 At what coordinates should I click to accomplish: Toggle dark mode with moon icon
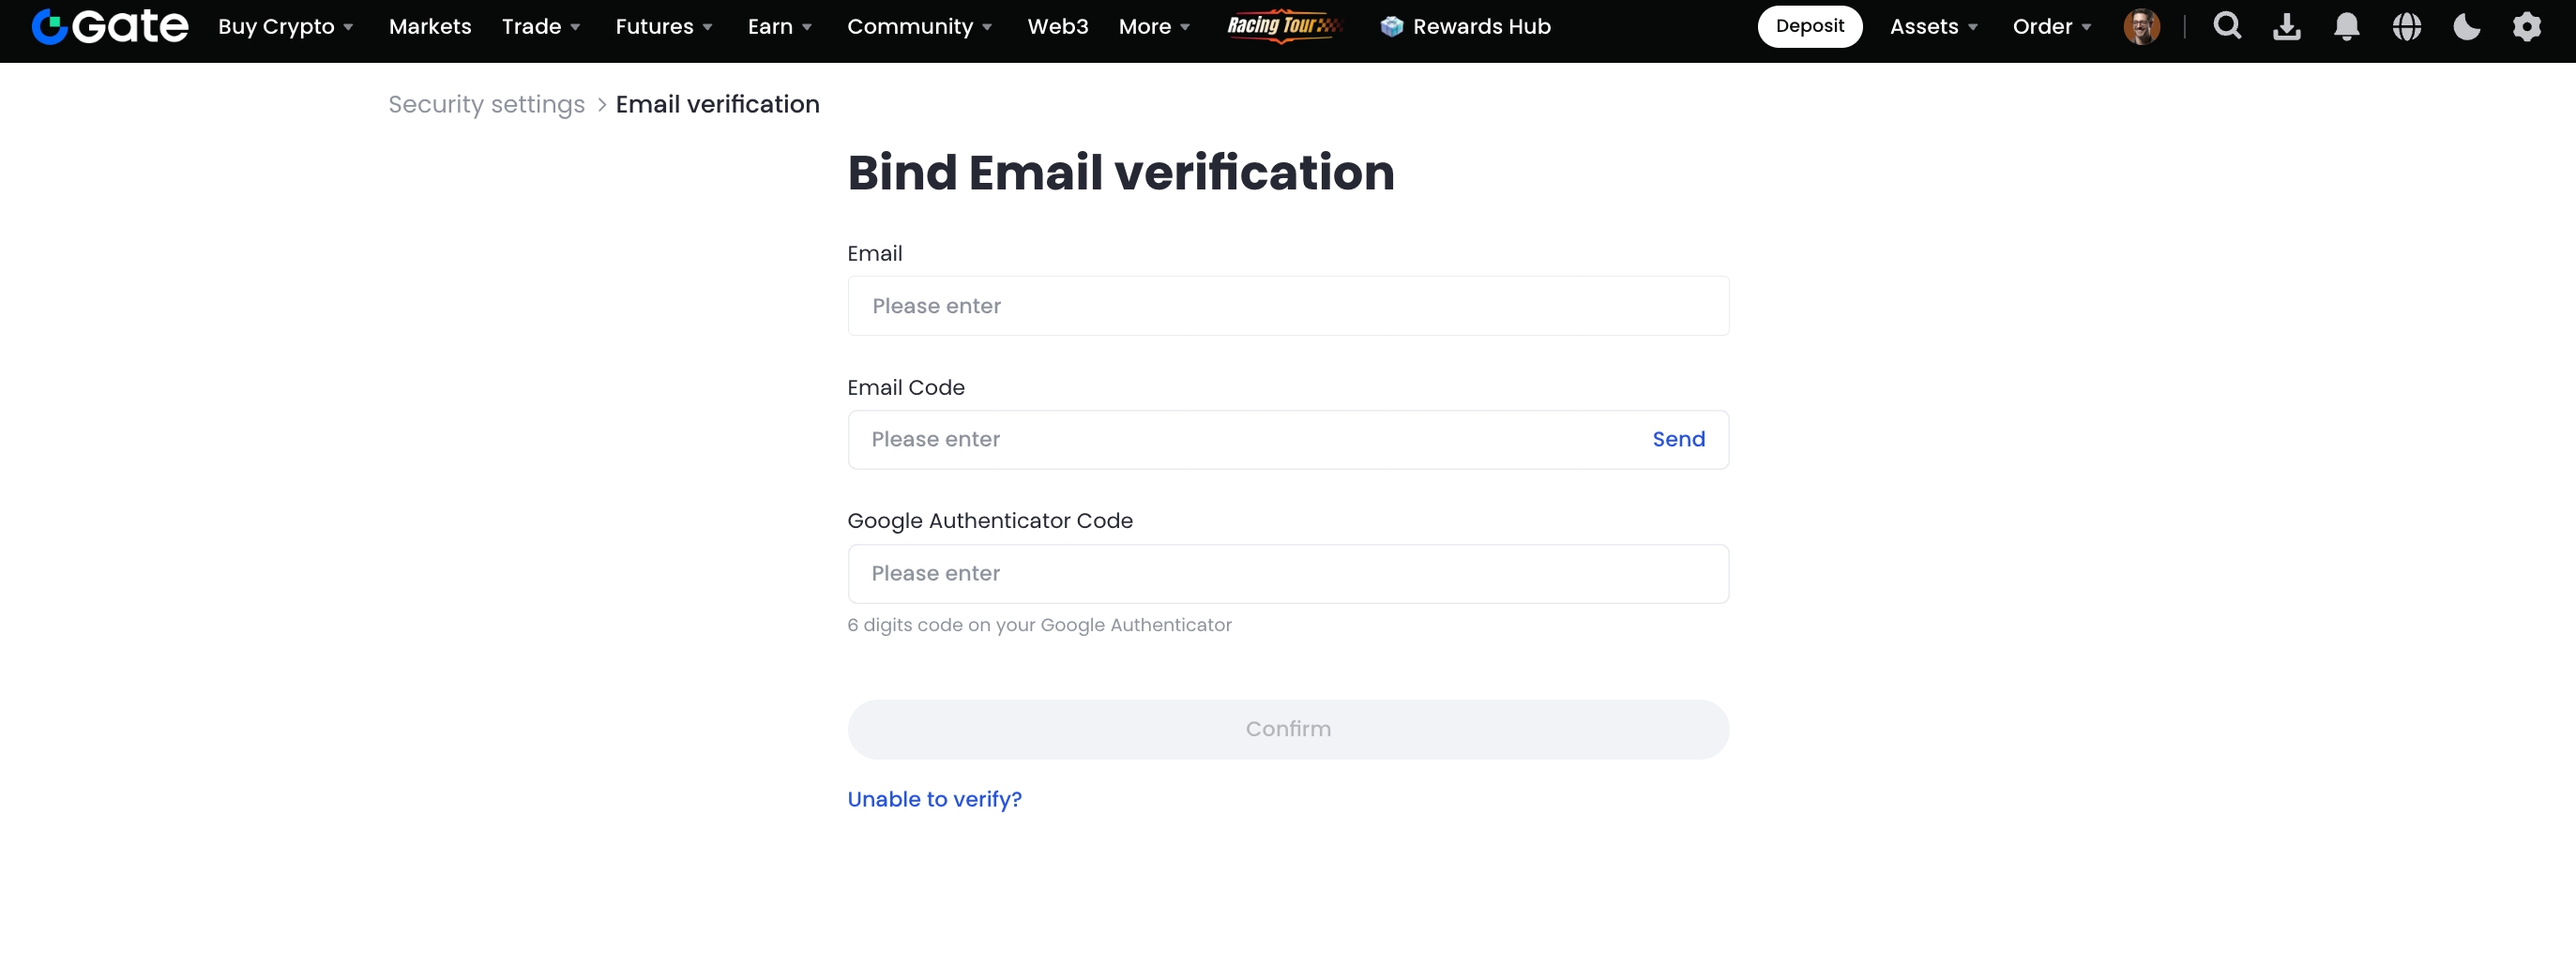pos(2466,27)
